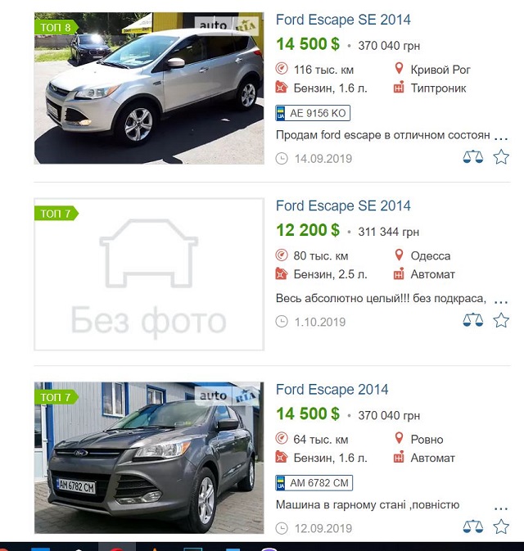Click license plate badge AE 9156 KO
Image resolution: width=524 pixels, height=551 pixels.
click(313, 113)
